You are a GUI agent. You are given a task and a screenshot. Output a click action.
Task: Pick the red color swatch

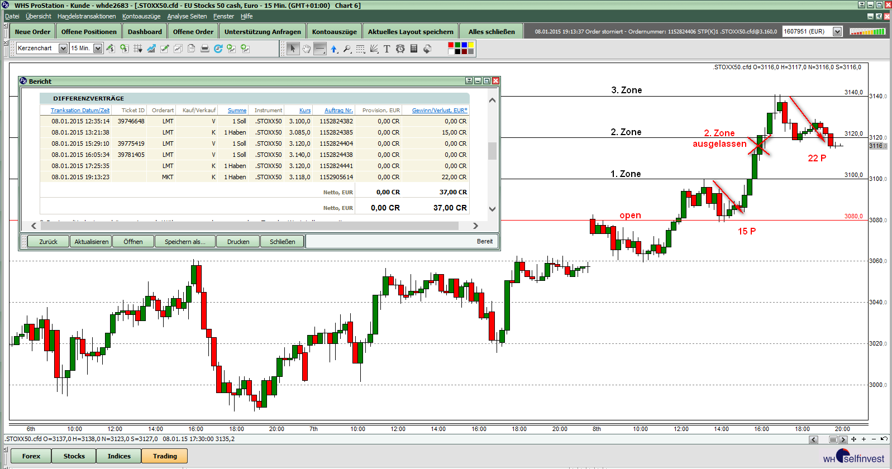click(451, 45)
